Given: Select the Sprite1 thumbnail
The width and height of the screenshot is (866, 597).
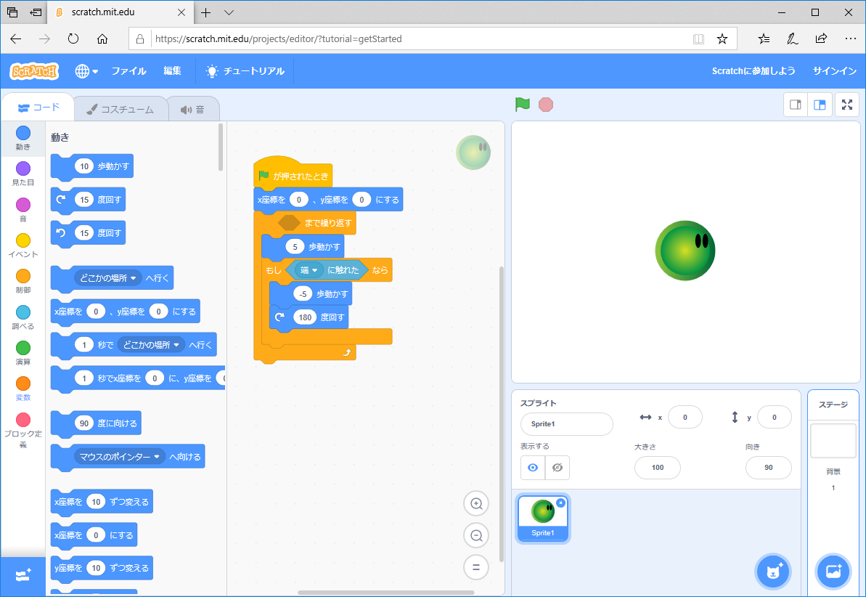Looking at the screenshot, I should click(x=543, y=518).
